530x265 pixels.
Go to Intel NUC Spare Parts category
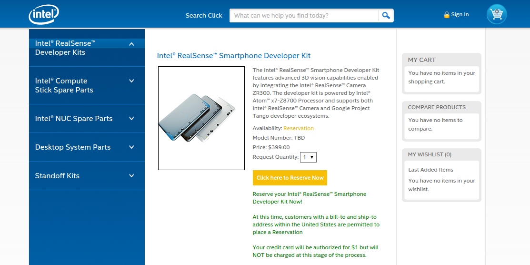pyautogui.click(x=73, y=119)
